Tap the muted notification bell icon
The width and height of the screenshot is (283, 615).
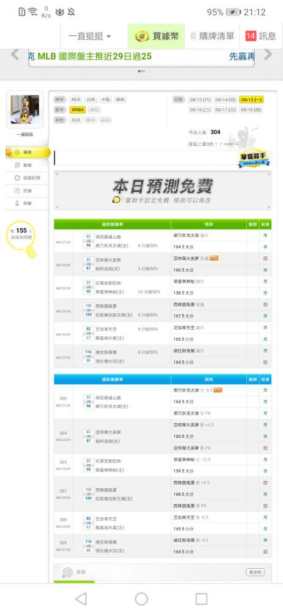[x=71, y=12]
